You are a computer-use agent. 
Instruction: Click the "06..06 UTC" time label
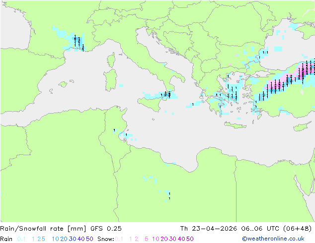pos(260,229)
